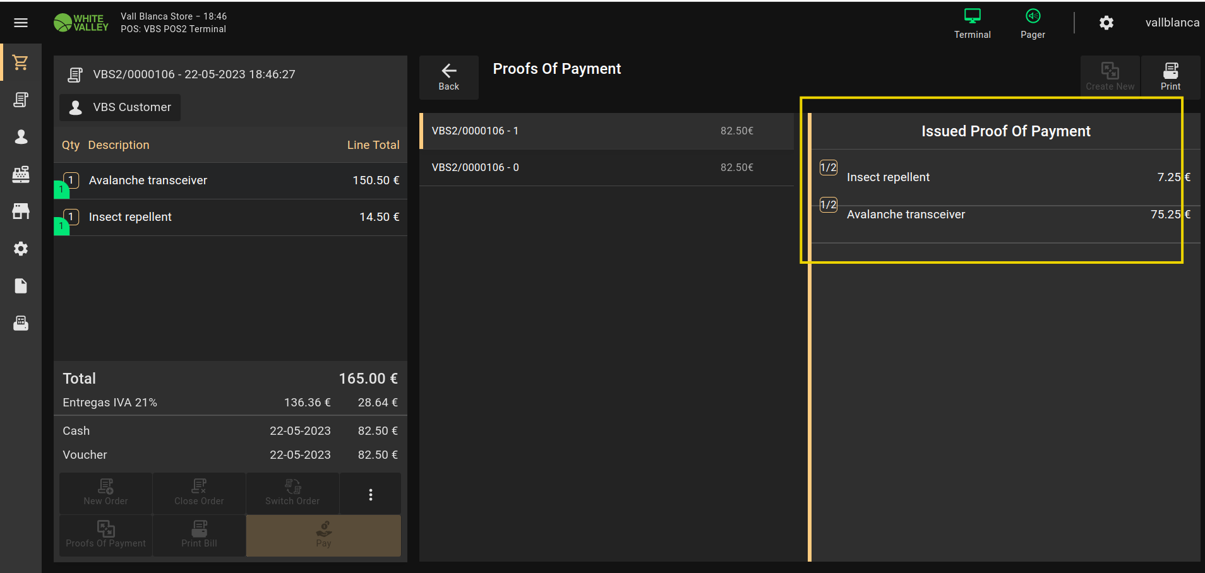Click the Pager icon

click(1033, 23)
